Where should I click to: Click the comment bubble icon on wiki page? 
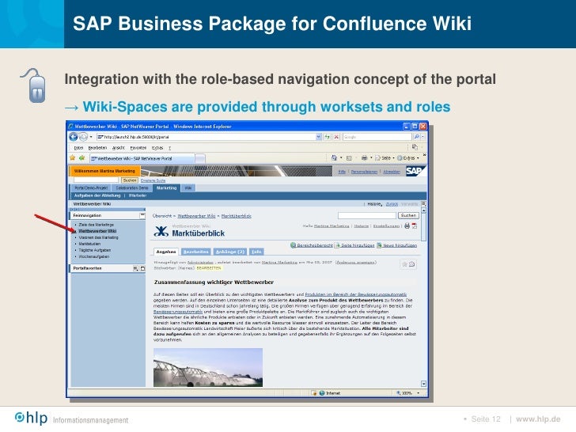pos(411,264)
